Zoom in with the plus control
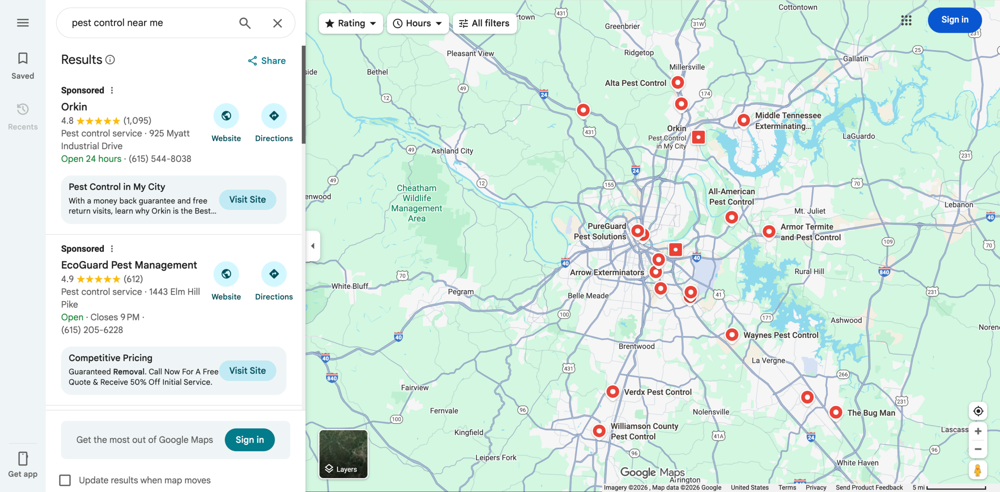Screen dimensions: 1000x492 point(978,431)
